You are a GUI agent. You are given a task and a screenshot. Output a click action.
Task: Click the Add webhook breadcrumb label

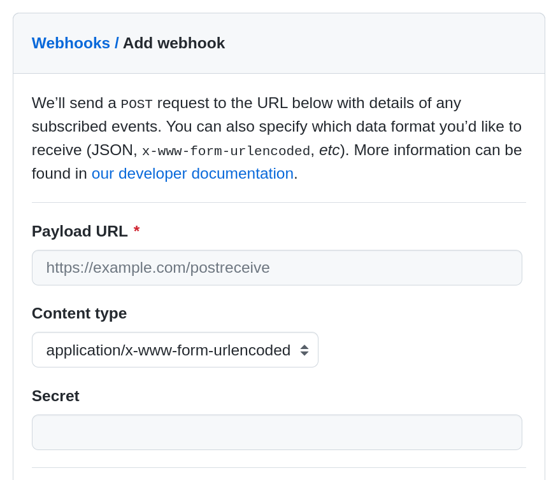(174, 43)
